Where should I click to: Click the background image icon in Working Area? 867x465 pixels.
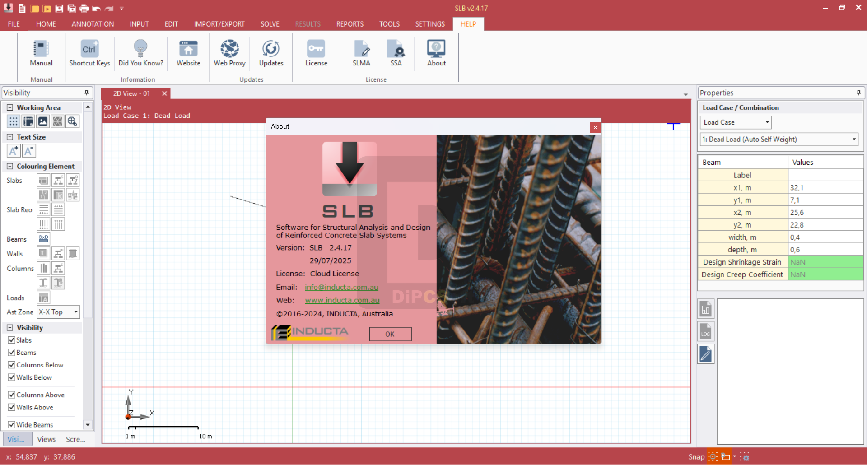pos(43,121)
